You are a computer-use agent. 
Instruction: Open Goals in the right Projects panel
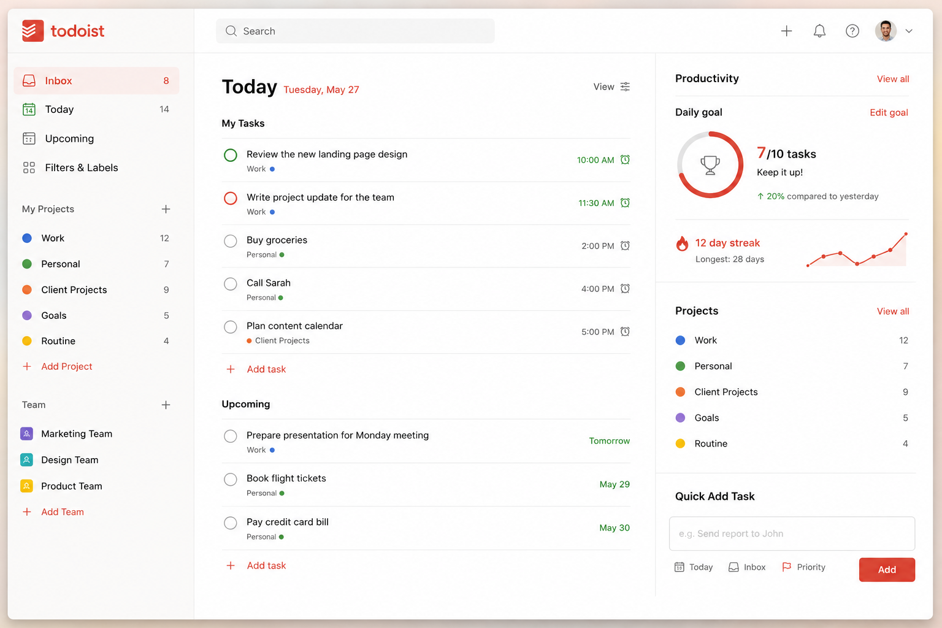tap(792, 418)
